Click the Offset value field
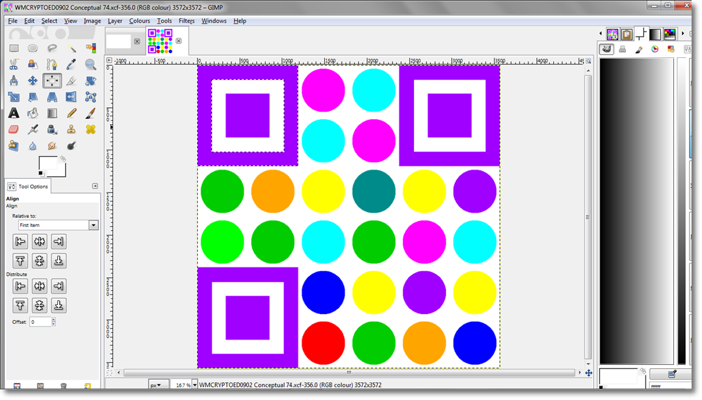Image resolution: width=702 pixels, height=400 pixels. coord(40,321)
